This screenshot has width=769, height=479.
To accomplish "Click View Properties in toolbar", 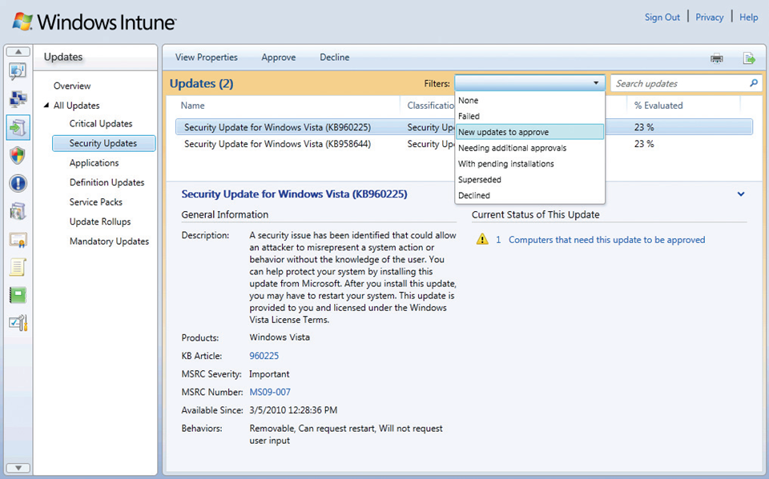I will pyautogui.click(x=207, y=58).
